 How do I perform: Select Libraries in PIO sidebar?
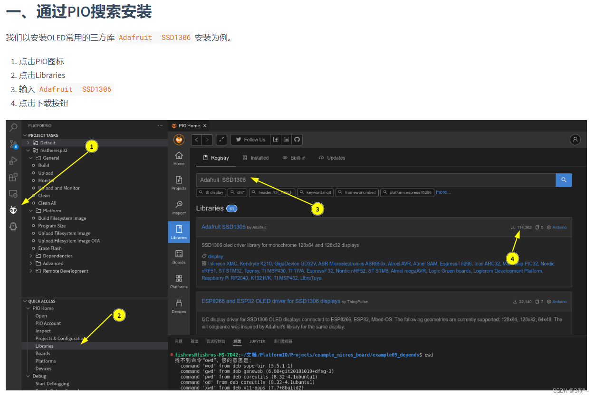[x=179, y=232]
